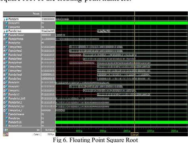Click the Cursor 1 time value field
Viewport: 188px width, 143px height.
click(x=51, y=134)
